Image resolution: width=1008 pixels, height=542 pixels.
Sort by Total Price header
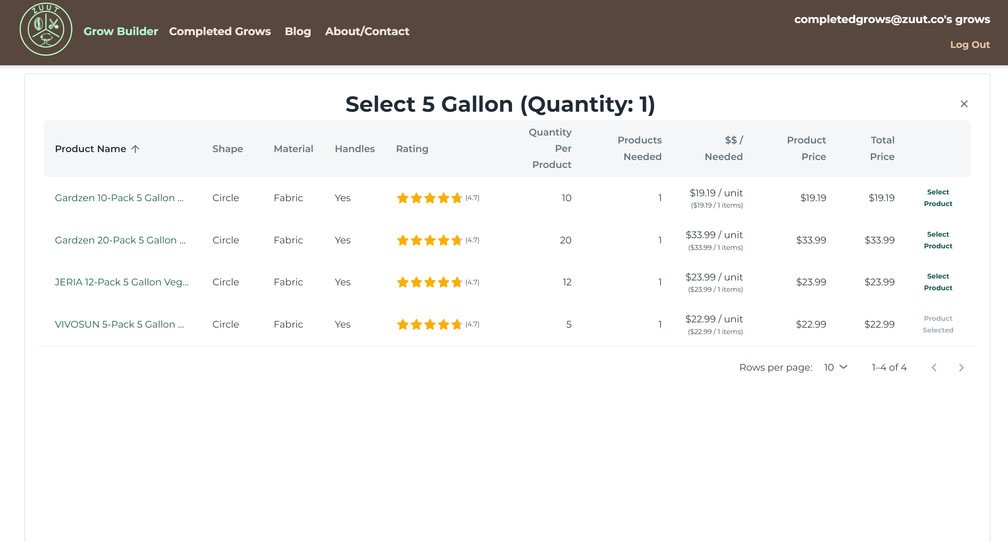[882, 148]
